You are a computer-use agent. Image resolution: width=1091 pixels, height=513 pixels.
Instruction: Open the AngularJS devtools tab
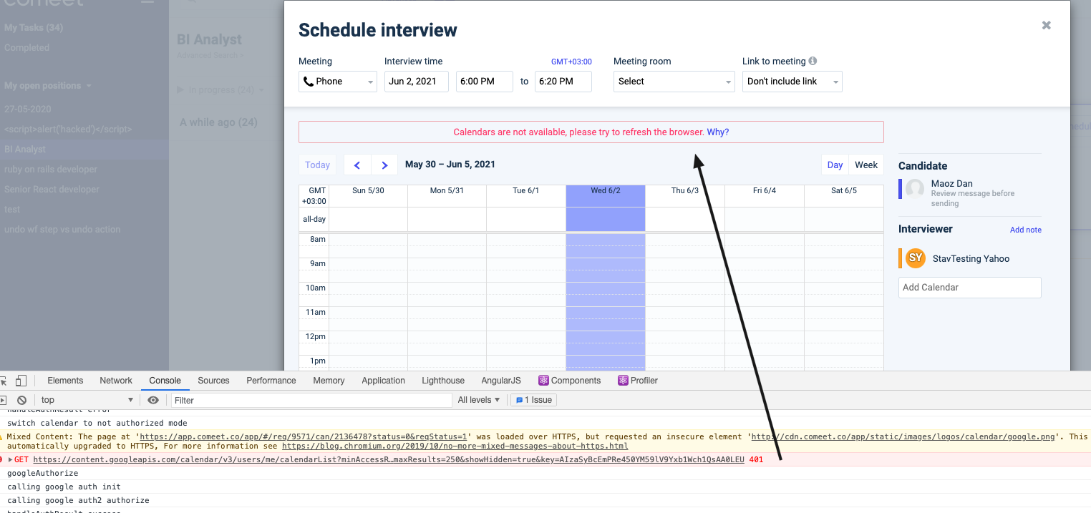tap(501, 381)
